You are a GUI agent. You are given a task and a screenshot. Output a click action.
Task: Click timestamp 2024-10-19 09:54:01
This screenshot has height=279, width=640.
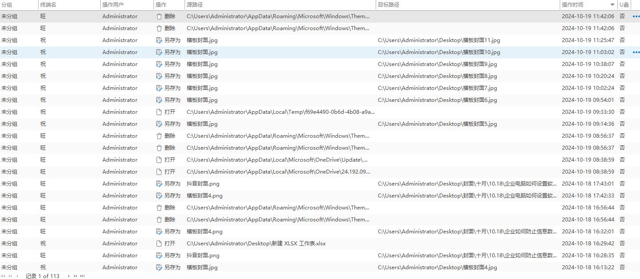(588, 100)
